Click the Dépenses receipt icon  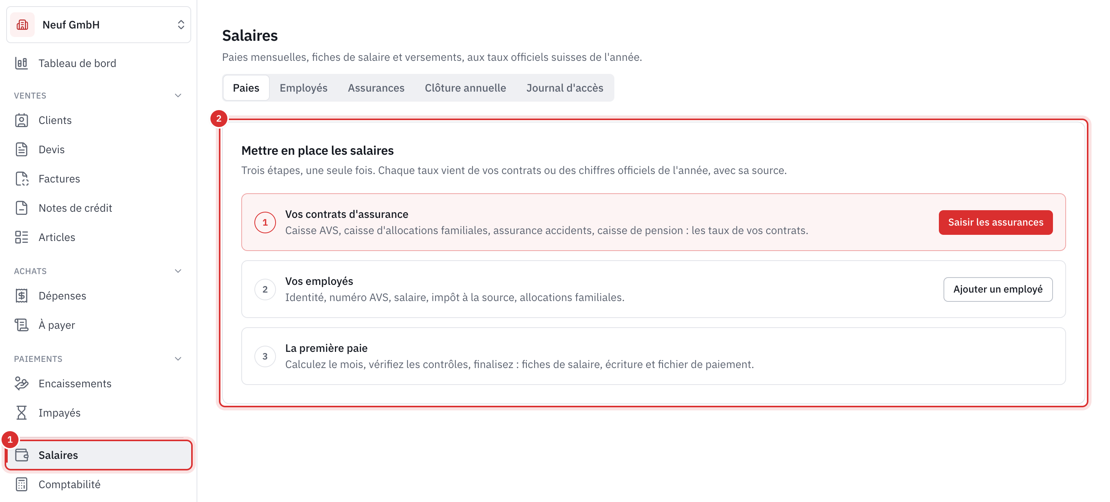coord(22,296)
